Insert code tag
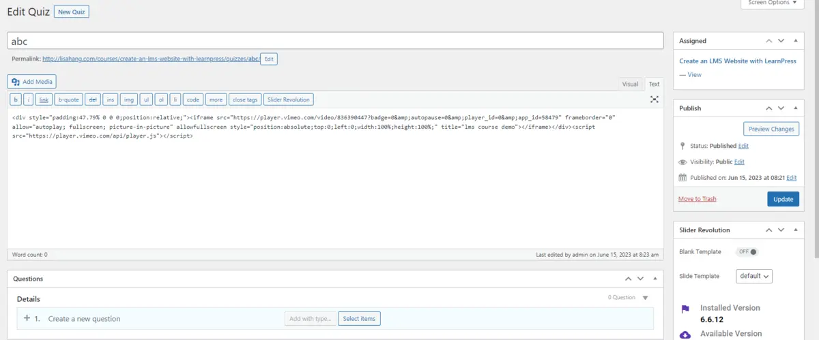Screen dimensions: 819x340 [193, 99]
